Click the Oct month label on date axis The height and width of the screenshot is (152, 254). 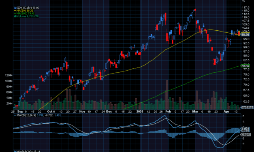(50, 112)
